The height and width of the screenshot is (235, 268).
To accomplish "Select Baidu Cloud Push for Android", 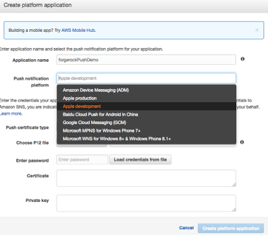I will coord(146,114).
